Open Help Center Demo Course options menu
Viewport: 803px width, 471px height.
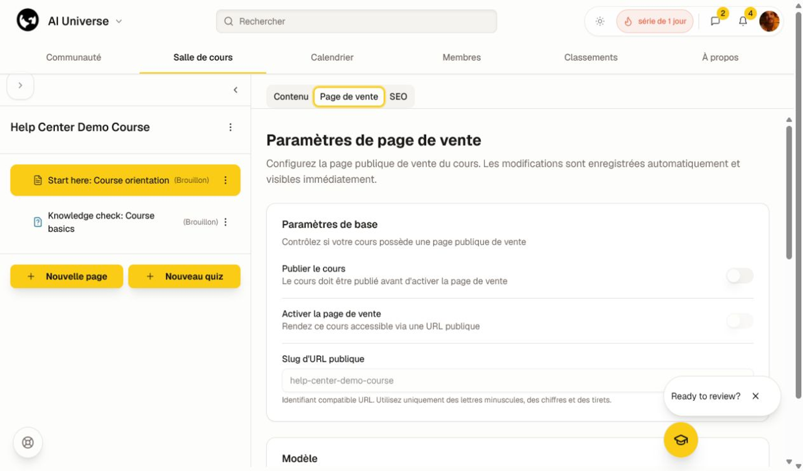pyautogui.click(x=230, y=127)
